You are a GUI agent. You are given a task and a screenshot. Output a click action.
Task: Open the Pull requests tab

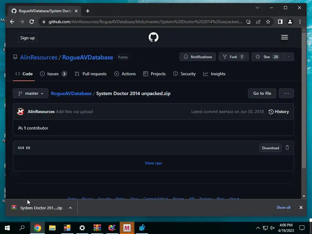91,74
